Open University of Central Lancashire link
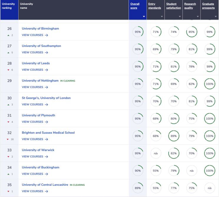The image size is (219, 197). click(45, 185)
